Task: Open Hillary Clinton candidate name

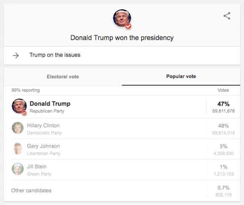Action: [x=43, y=126]
